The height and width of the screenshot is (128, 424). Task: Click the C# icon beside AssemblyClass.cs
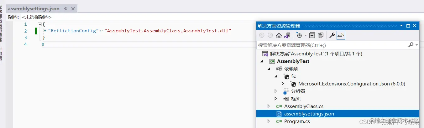tap(279, 106)
